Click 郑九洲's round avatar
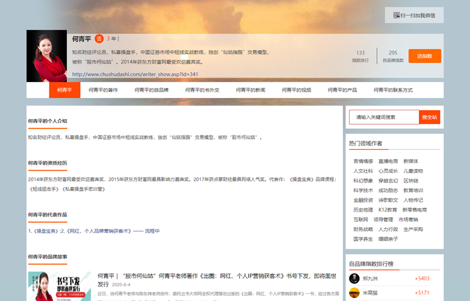The image size is (470, 301). point(354,279)
